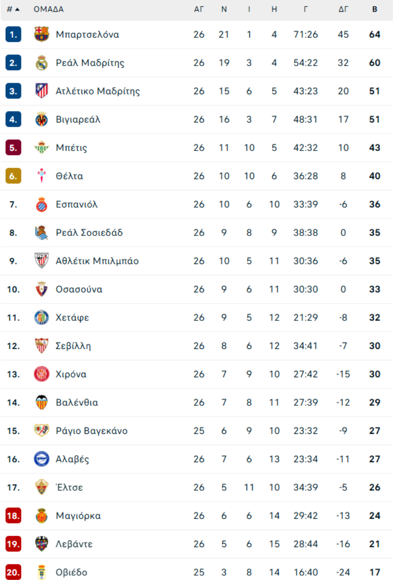Open the Ρεάλ Σοσιεδάδ team page
Viewport: 393px width, 580px height.
89,232
